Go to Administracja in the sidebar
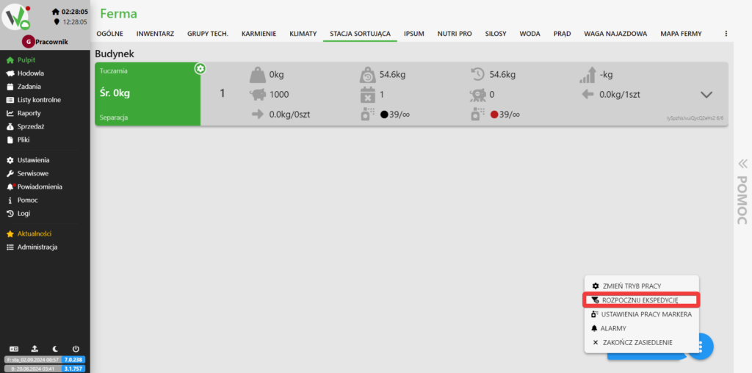 pos(37,247)
